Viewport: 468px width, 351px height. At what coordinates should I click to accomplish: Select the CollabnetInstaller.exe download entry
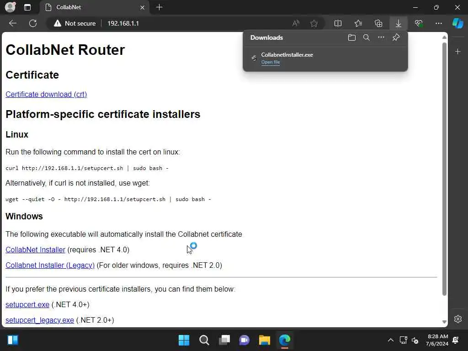coord(325,58)
